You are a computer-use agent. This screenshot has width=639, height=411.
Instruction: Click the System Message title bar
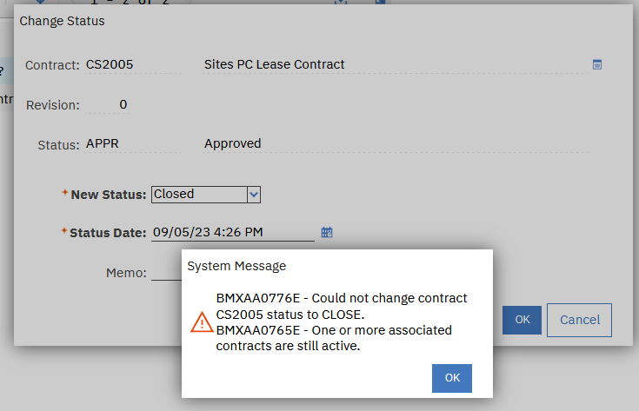[236, 265]
